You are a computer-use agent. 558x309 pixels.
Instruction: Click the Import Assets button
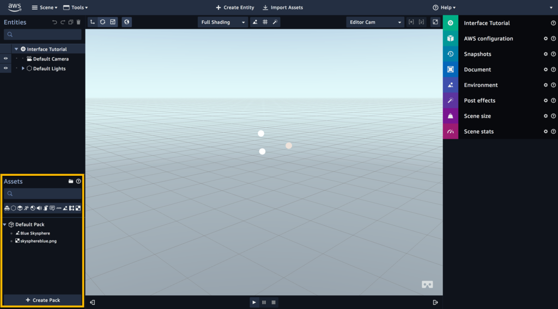[283, 8]
